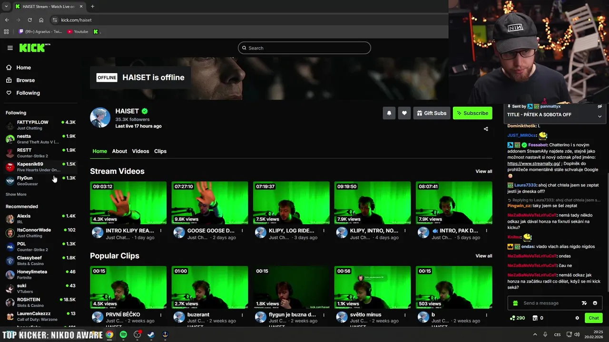
Task: Click the Kick logo
Action: [35, 47]
